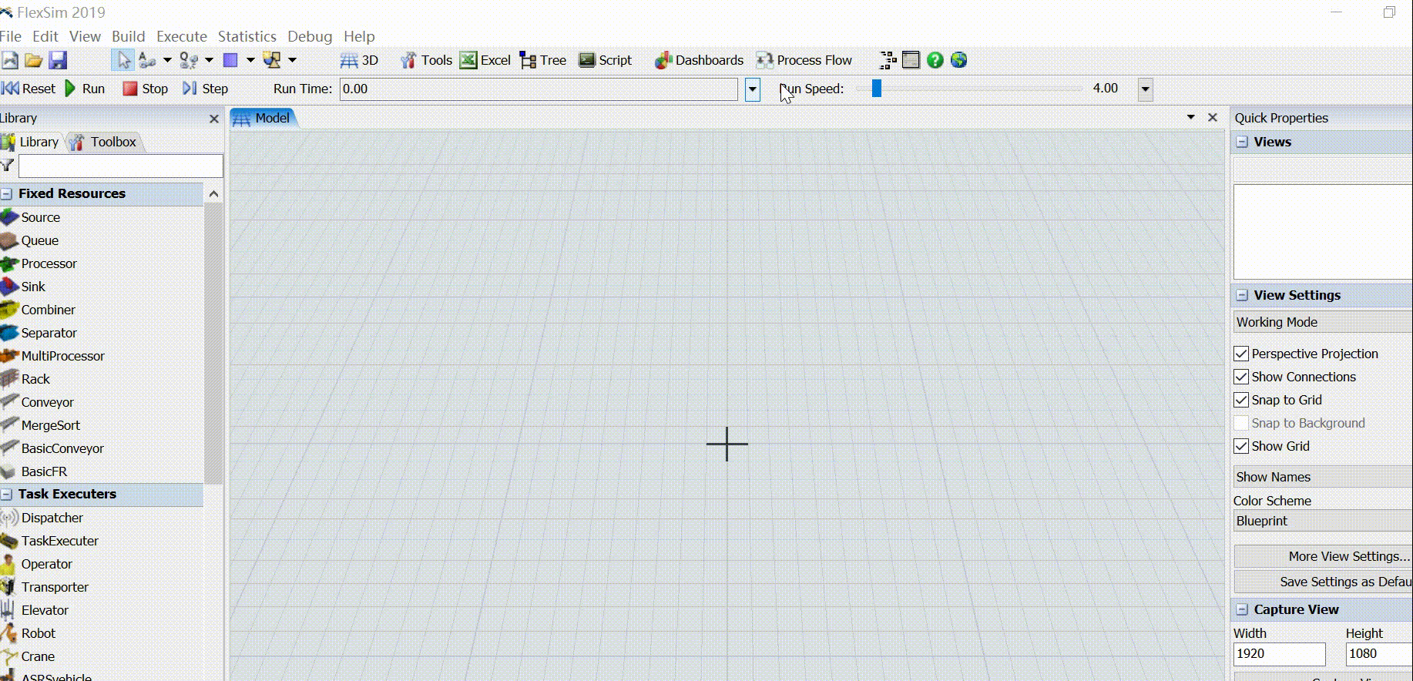1413x681 pixels.
Task: Stop the simulation
Action: [146, 89]
